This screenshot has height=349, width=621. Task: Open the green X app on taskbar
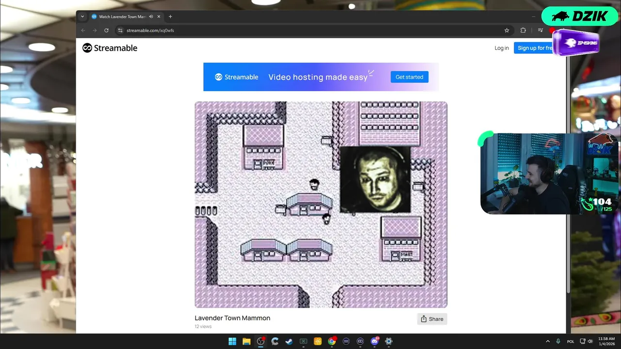tap(303, 341)
